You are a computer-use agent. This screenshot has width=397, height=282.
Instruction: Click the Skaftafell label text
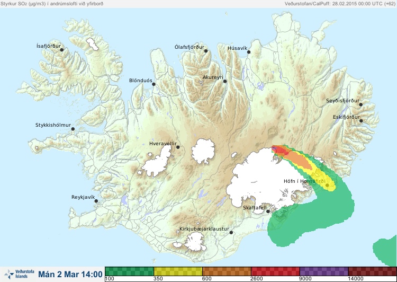click(255, 208)
